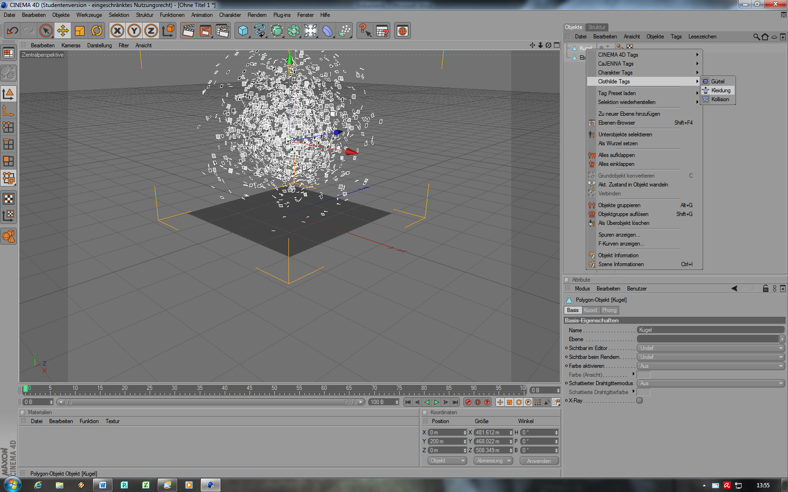Click the Undo arrow icon

(x=12, y=31)
